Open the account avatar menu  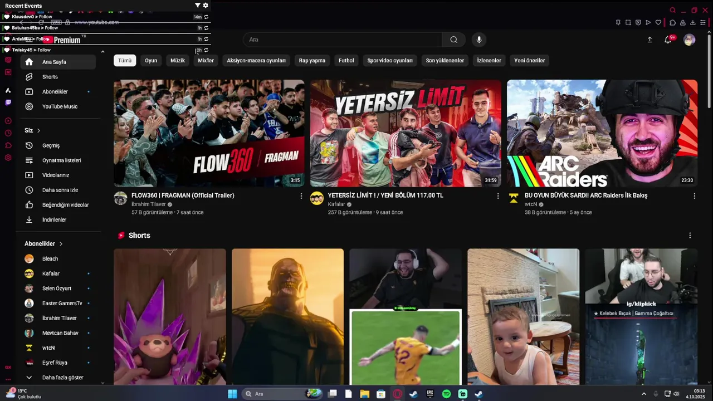pos(690,40)
